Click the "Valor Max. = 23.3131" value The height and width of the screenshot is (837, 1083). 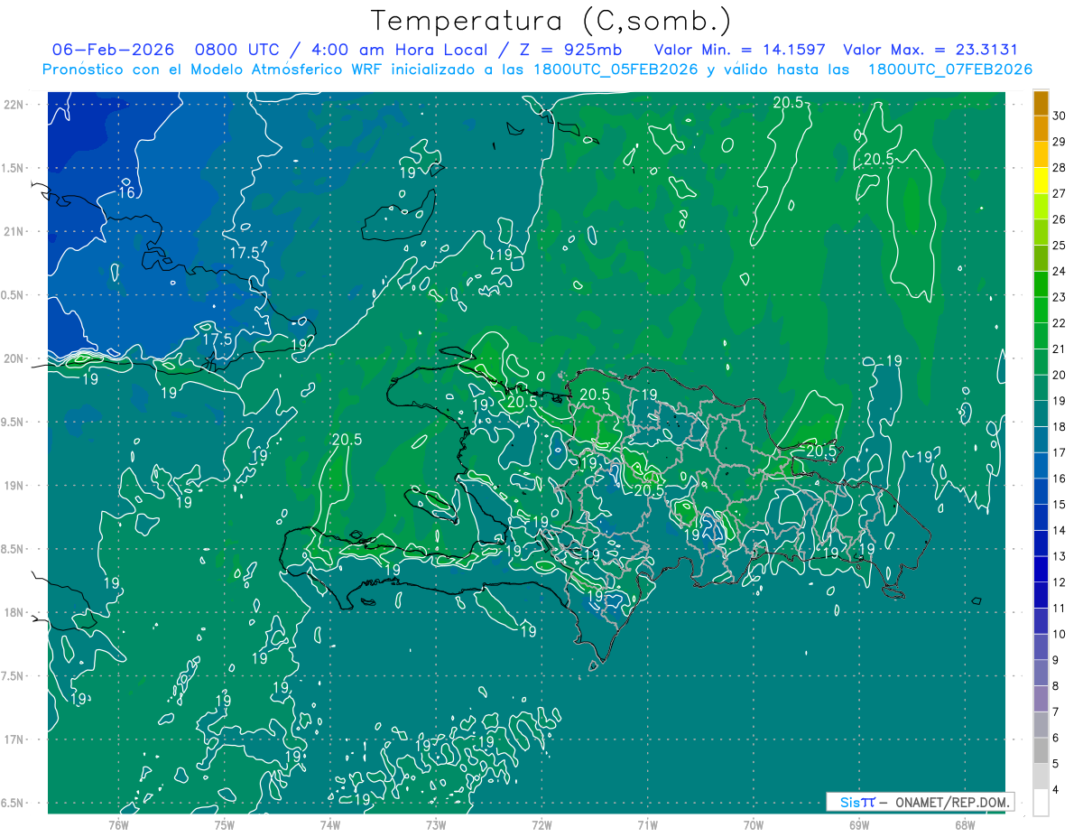pyautogui.click(x=930, y=50)
